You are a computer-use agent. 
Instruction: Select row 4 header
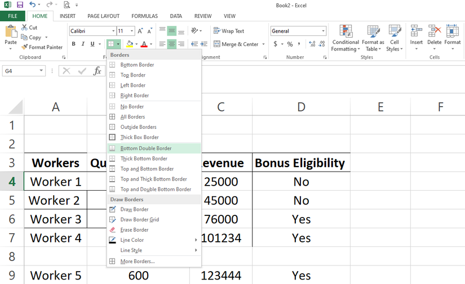pyautogui.click(x=12, y=181)
